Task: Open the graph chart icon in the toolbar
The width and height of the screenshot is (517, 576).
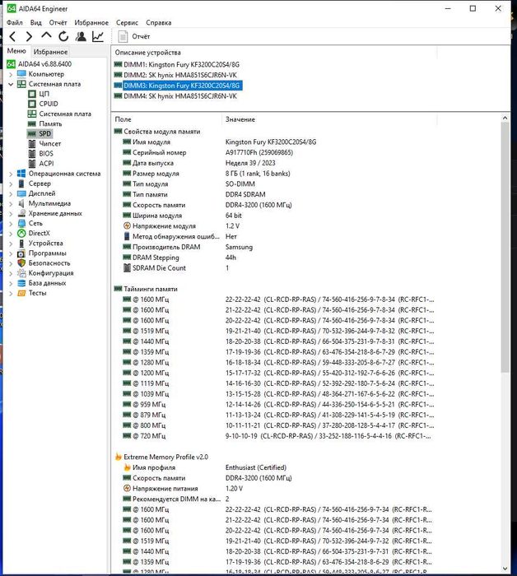Action: [x=98, y=36]
